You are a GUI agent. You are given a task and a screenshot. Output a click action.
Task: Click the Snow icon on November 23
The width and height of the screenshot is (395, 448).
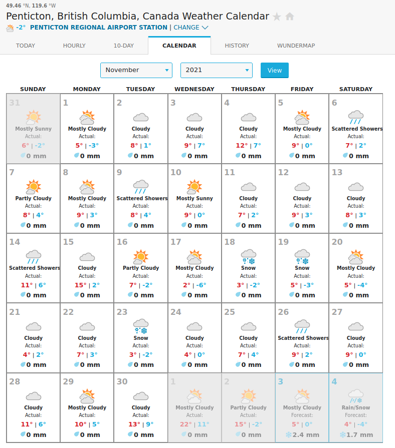pyautogui.click(x=141, y=326)
